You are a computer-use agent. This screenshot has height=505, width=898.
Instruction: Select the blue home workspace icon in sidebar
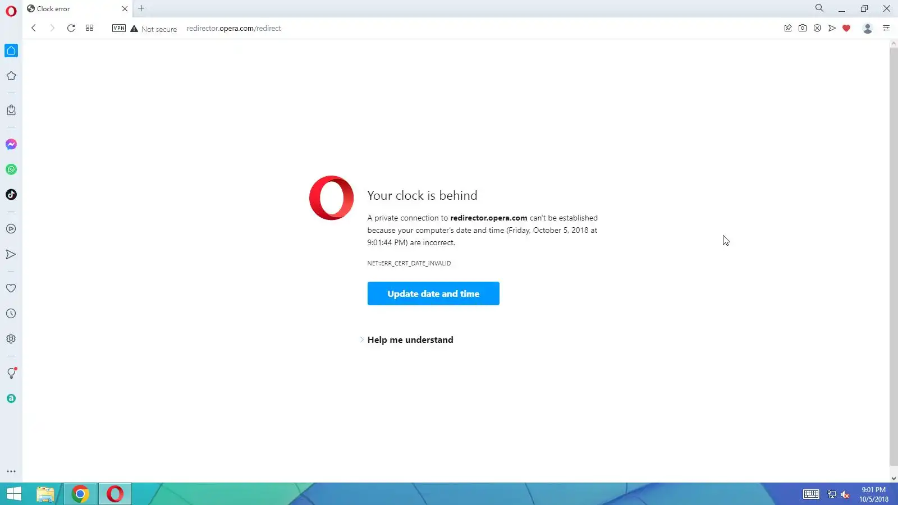pos(11,50)
